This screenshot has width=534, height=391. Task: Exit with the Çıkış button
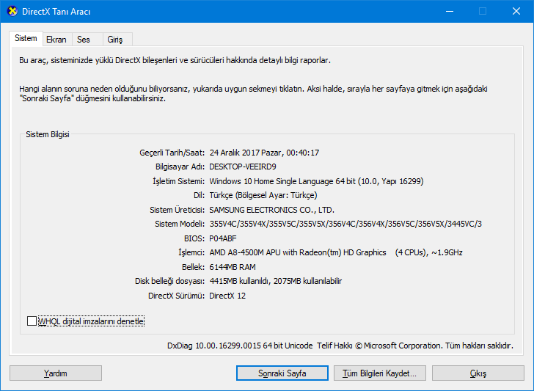tap(478, 373)
